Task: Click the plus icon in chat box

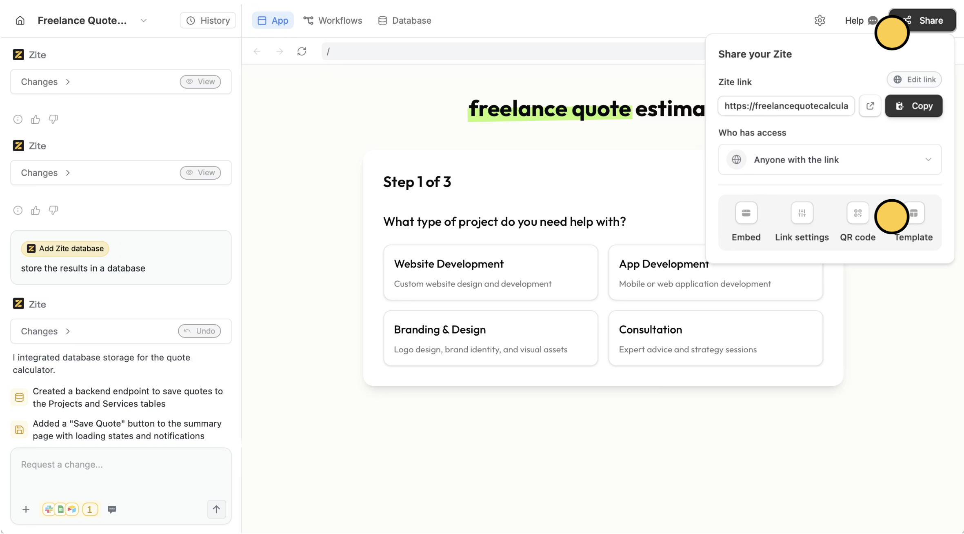Action: pos(26,509)
